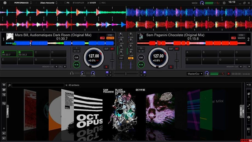This screenshot has height=142, width=252.
Task: Open the settings gear in top bar
Action: [x=224, y=3]
